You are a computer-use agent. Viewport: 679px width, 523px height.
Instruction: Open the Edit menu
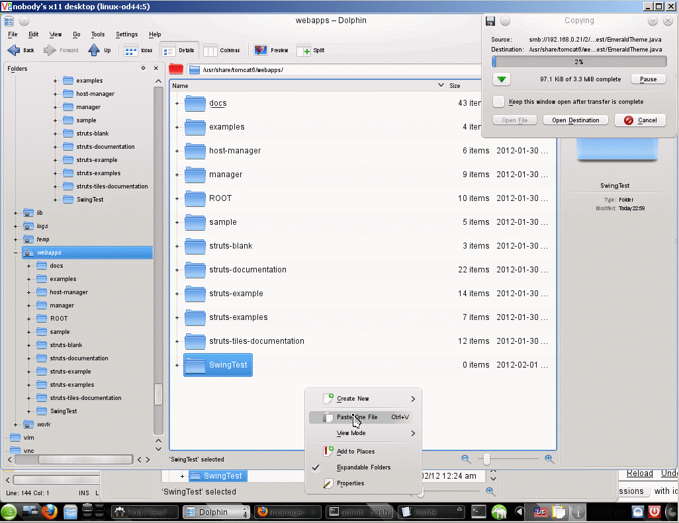pyautogui.click(x=33, y=34)
